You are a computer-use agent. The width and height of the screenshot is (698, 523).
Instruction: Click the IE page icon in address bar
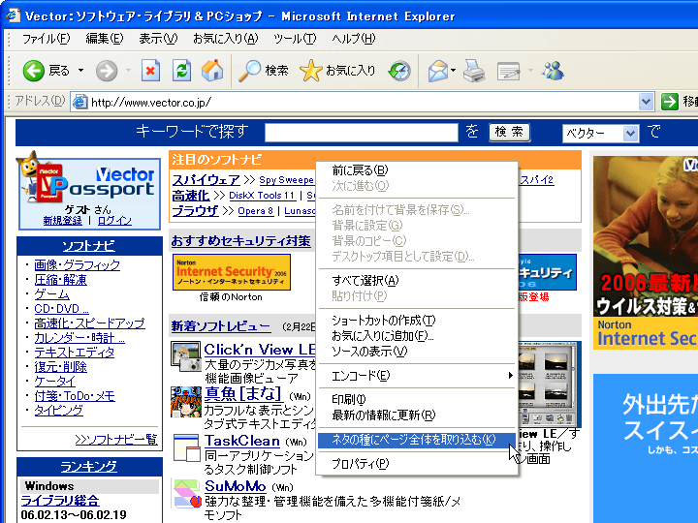79,102
